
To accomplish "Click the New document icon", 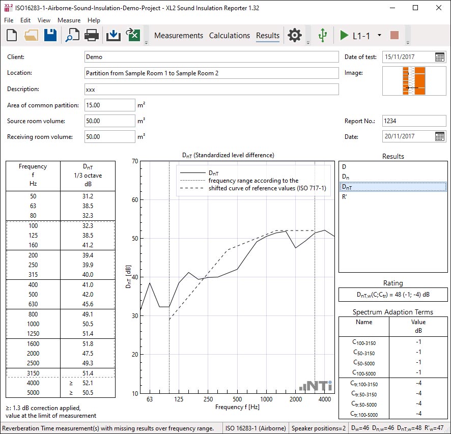I will pyautogui.click(x=12, y=36).
